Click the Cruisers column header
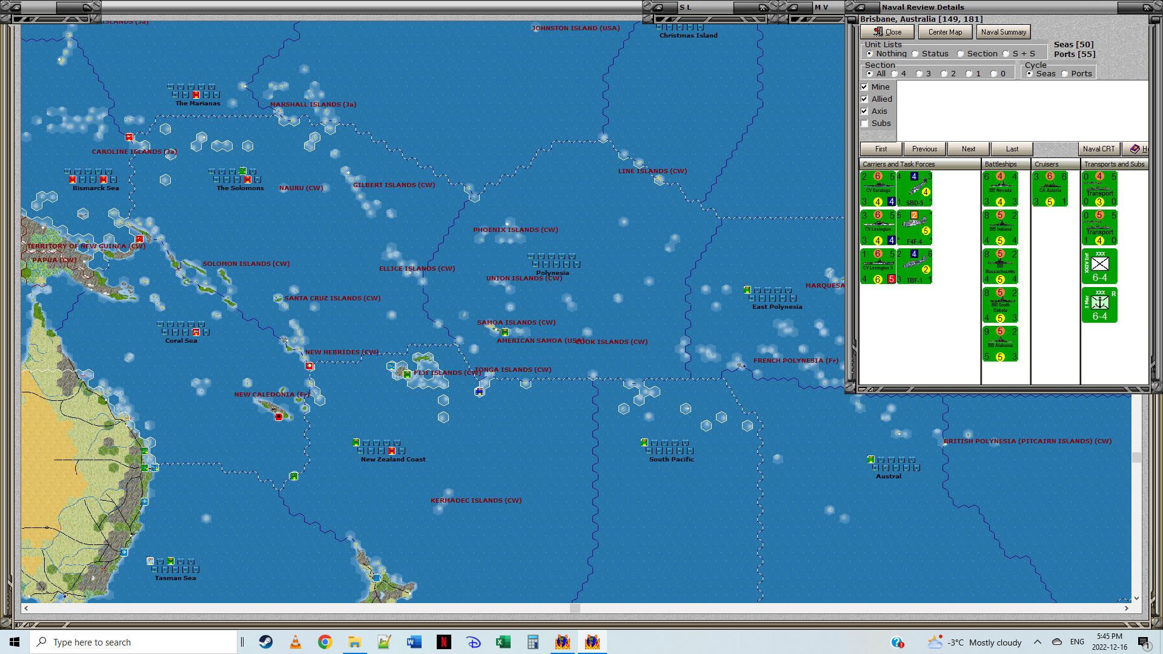Screen dimensions: 1163x654 (x=1056, y=165)
